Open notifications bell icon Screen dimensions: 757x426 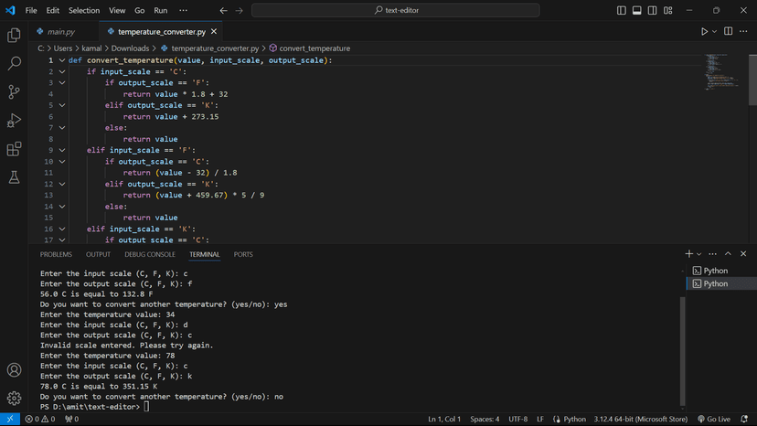(x=744, y=420)
